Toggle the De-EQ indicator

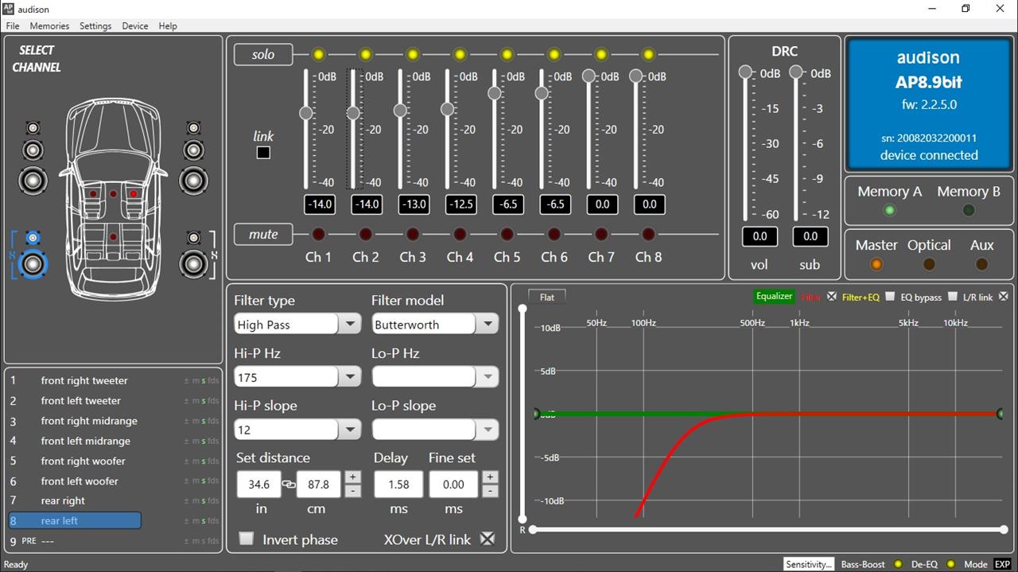tap(950, 564)
